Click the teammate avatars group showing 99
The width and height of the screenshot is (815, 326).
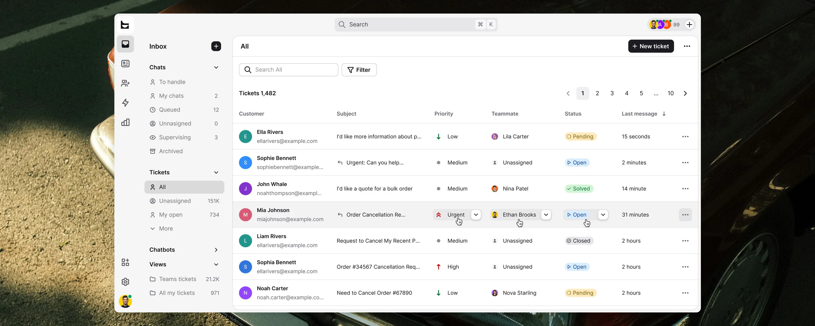click(664, 24)
